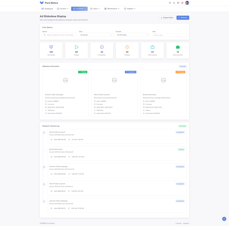Click the Total Slides presentation icon
This screenshot has width=229, height=226.
pyautogui.click(x=51, y=47)
